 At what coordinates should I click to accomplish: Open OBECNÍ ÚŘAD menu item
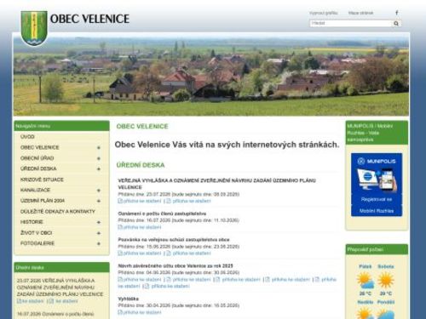(x=37, y=158)
